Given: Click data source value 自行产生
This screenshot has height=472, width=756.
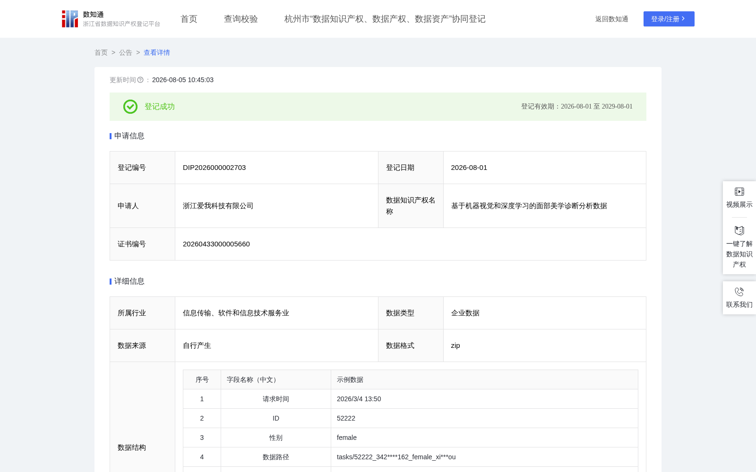Looking at the screenshot, I should pyautogui.click(x=197, y=346).
